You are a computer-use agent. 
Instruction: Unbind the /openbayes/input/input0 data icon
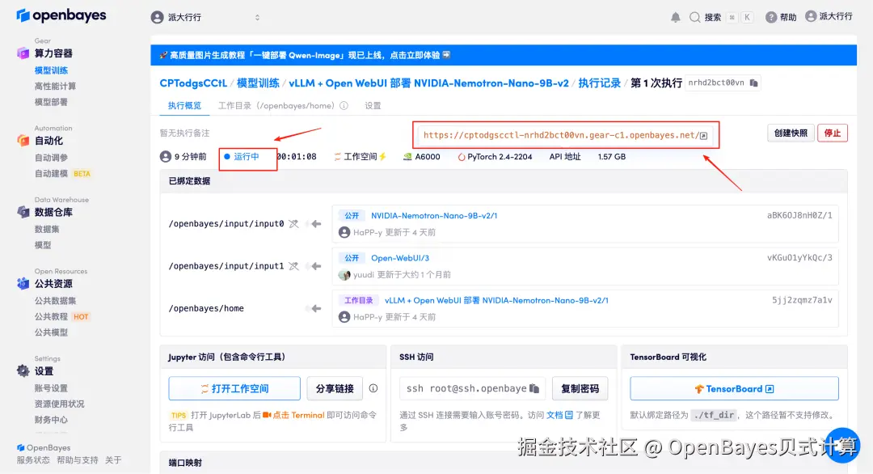293,224
